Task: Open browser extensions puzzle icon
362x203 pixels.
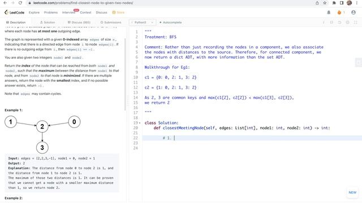Action: 334,3
